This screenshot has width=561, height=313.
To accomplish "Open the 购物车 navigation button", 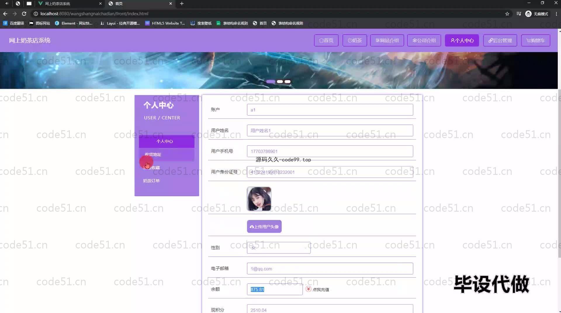I will click(x=536, y=41).
